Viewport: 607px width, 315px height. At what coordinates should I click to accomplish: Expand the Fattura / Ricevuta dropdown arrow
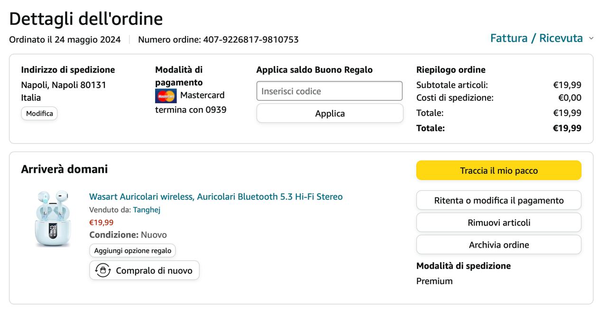(x=591, y=38)
